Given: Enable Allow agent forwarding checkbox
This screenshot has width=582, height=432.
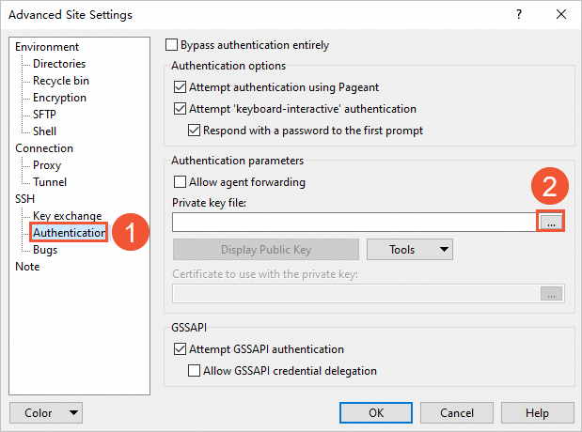Looking at the screenshot, I should 180,182.
